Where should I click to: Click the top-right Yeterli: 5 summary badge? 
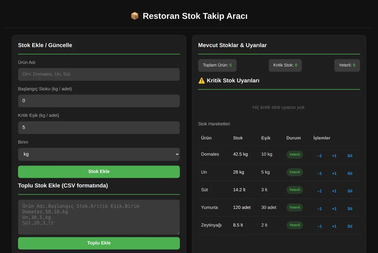347,65
